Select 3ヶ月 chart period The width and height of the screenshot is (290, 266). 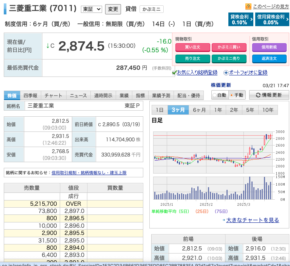pyautogui.click(x=178, y=110)
